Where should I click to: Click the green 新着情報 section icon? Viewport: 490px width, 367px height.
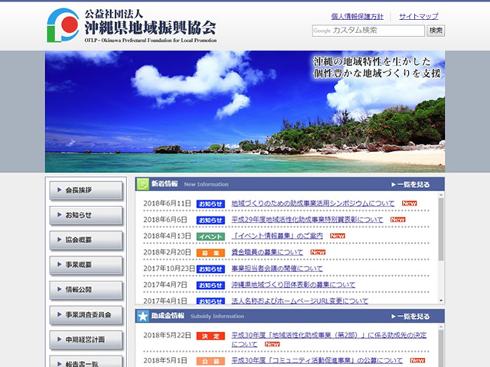142,184
